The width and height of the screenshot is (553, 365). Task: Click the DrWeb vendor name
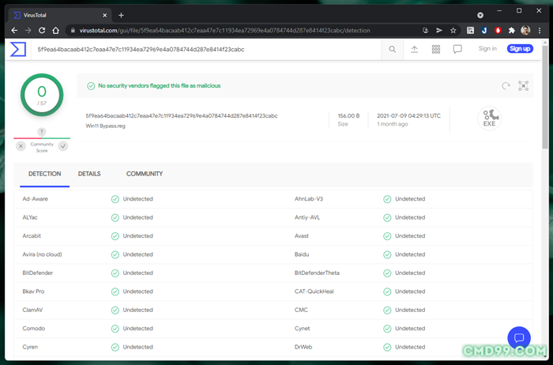coord(303,347)
